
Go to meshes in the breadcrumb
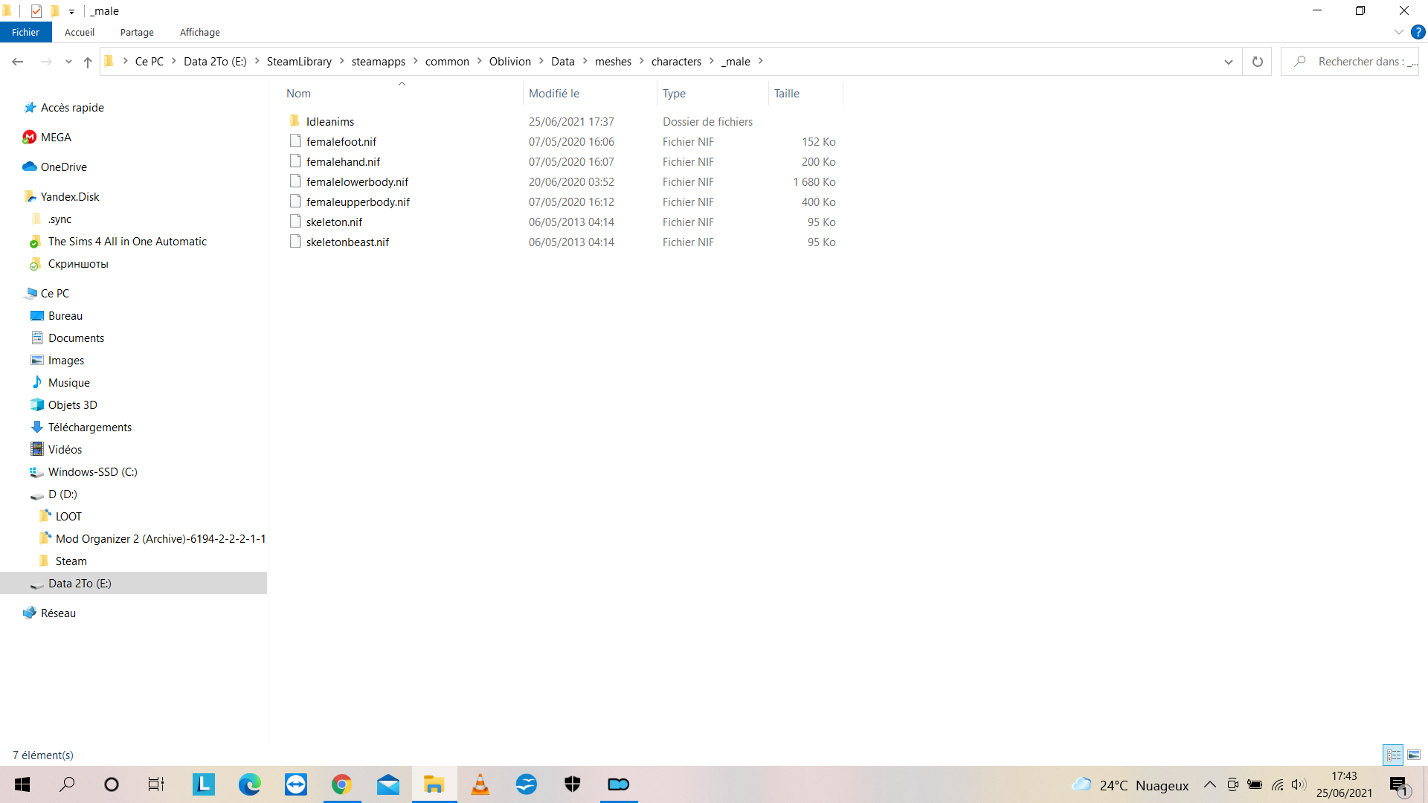[613, 62]
